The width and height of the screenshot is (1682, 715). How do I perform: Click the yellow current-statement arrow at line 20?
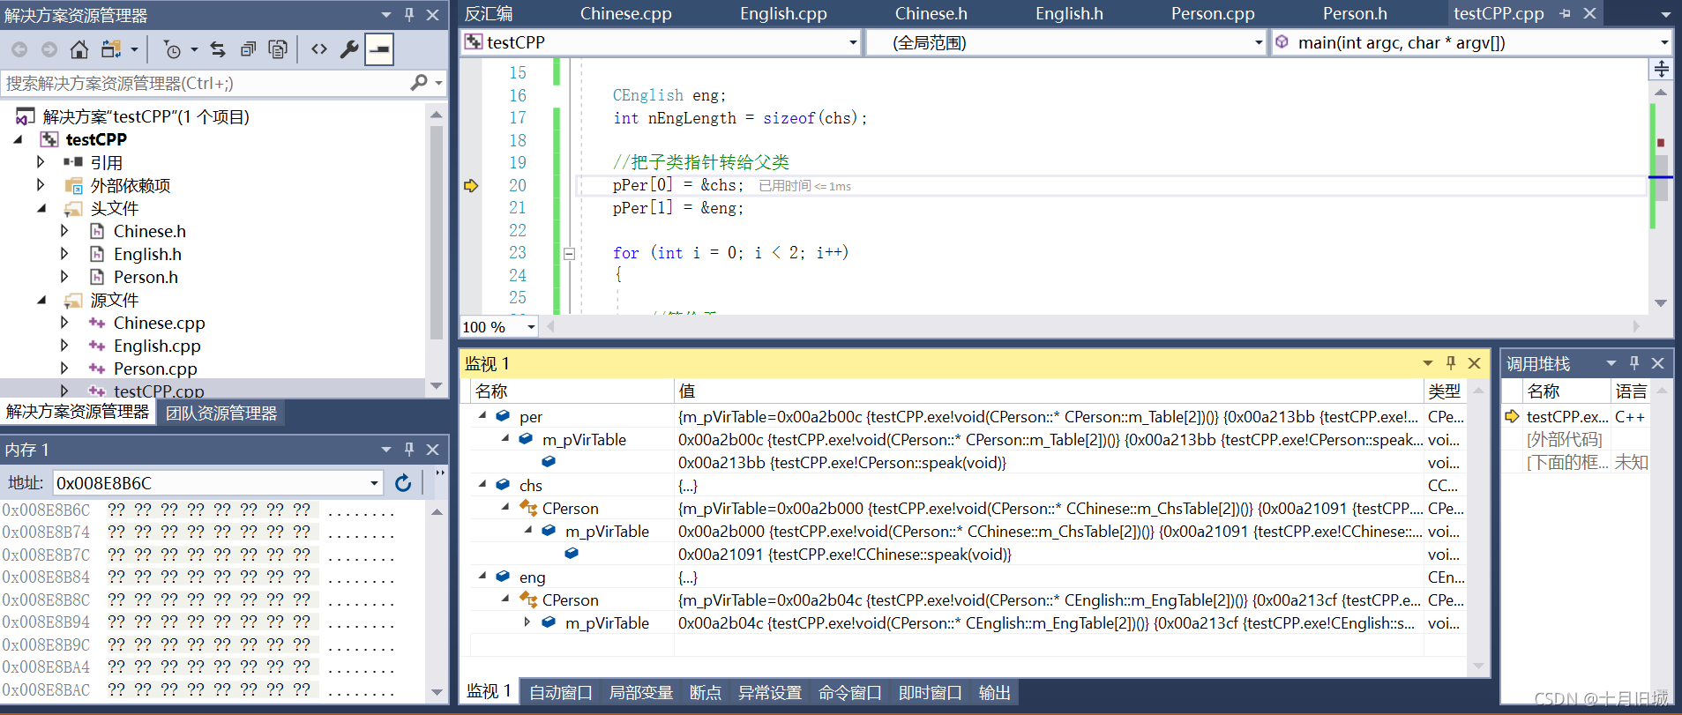(471, 185)
